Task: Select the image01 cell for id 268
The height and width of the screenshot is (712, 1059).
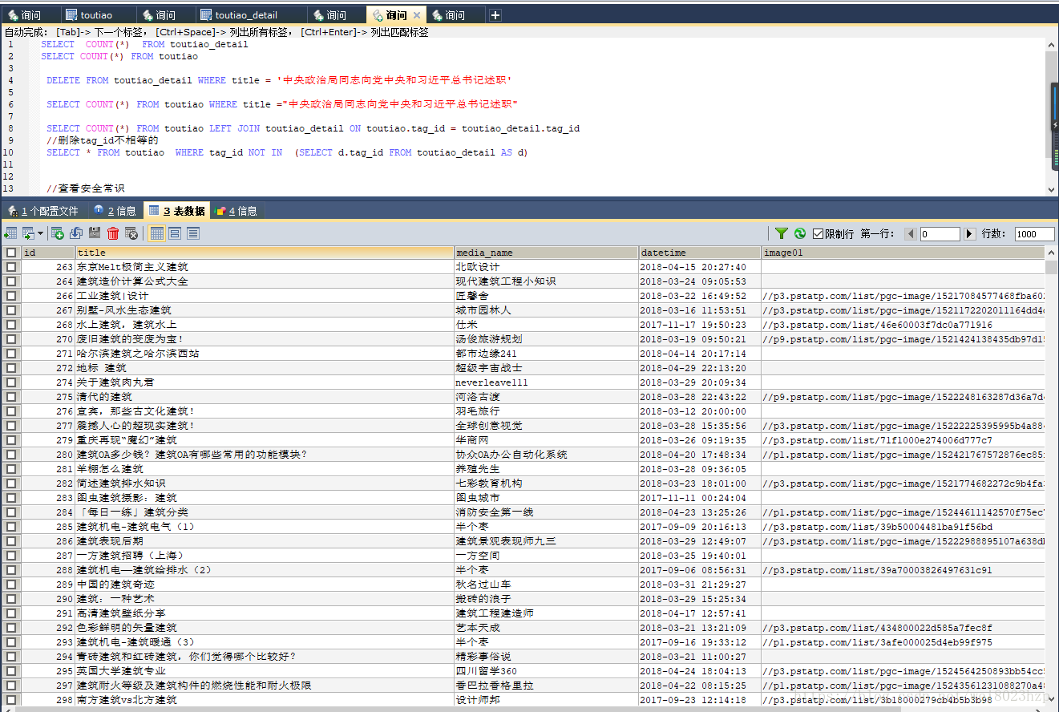Action: tap(903, 325)
